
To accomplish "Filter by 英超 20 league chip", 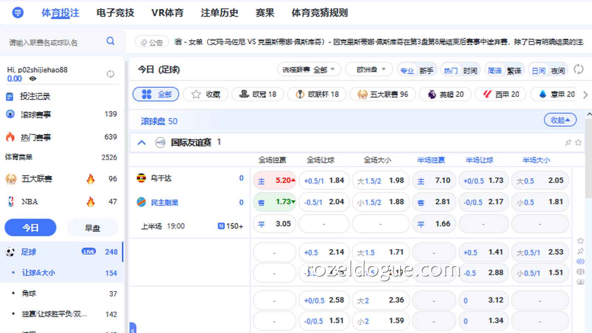I will 445,94.
